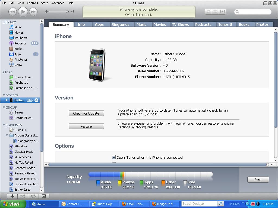Open the File menu
The height and width of the screenshot is (208, 278).
pyautogui.click(x=4, y=3)
